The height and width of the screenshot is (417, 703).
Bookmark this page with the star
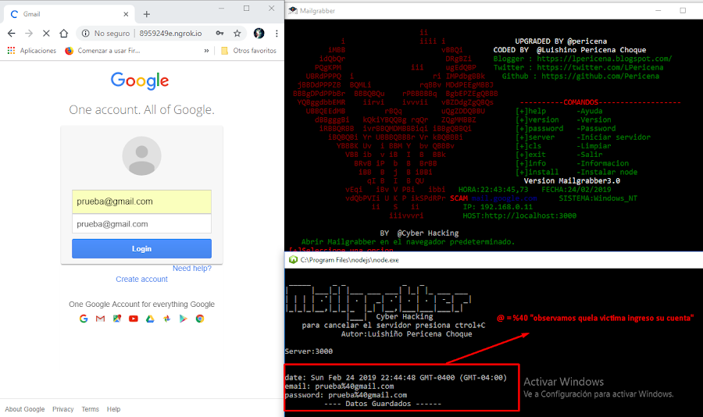(x=237, y=33)
